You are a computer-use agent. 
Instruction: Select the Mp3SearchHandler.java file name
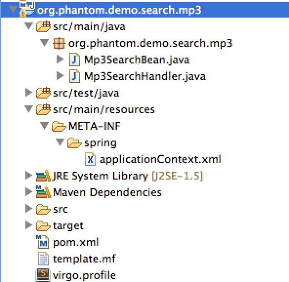click(145, 77)
